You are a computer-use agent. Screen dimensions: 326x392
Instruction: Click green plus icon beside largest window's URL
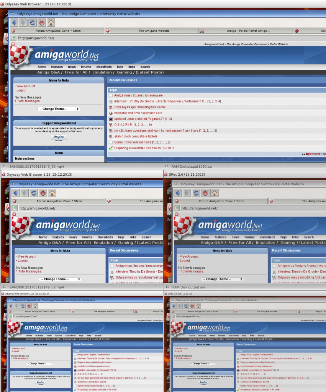pos(13,38)
